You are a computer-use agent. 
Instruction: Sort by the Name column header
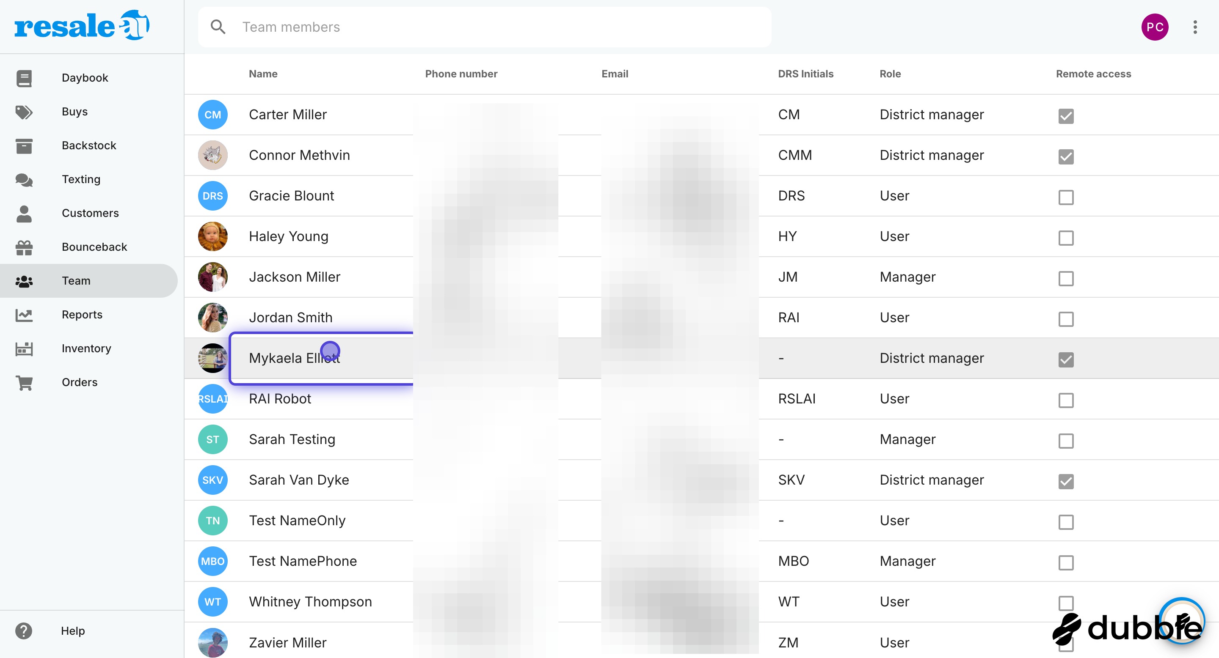[263, 74]
